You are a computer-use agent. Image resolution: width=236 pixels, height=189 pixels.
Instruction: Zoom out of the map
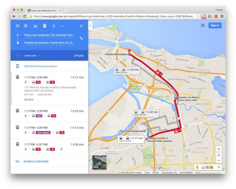219,160
